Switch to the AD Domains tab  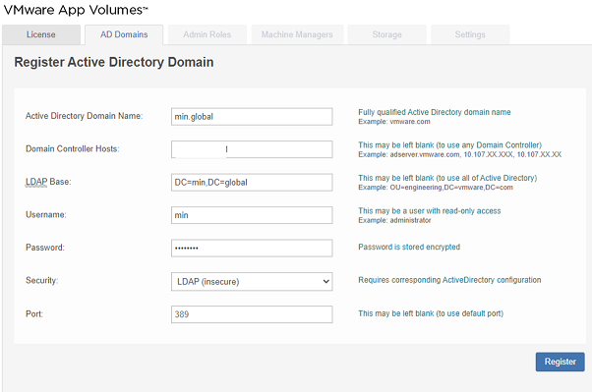point(124,34)
